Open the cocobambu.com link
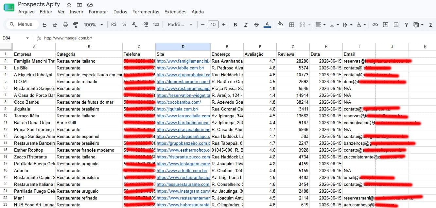 (x=179, y=102)
